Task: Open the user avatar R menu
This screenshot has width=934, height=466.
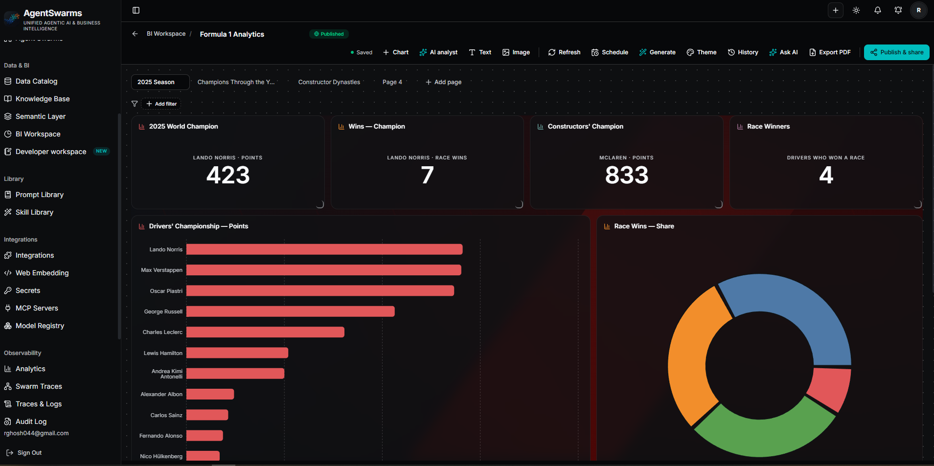Action: tap(919, 10)
